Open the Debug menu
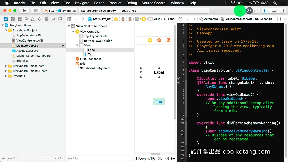Viewport: 288px width, 162px height. click(132, 3)
